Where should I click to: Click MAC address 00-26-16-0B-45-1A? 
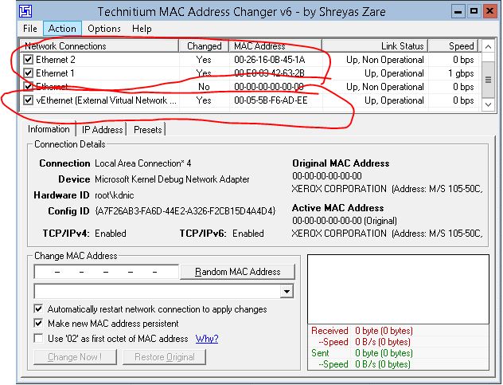pyautogui.click(x=270, y=60)
